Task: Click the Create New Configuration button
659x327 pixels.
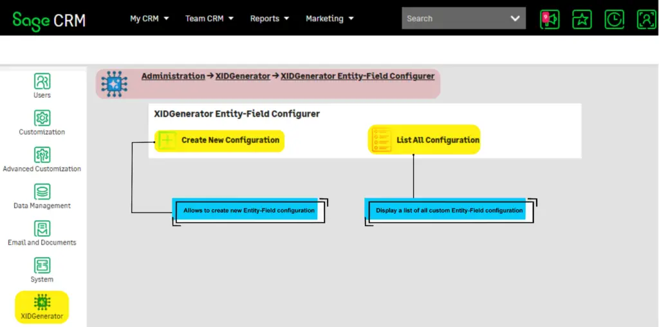Action: [219, 140]
